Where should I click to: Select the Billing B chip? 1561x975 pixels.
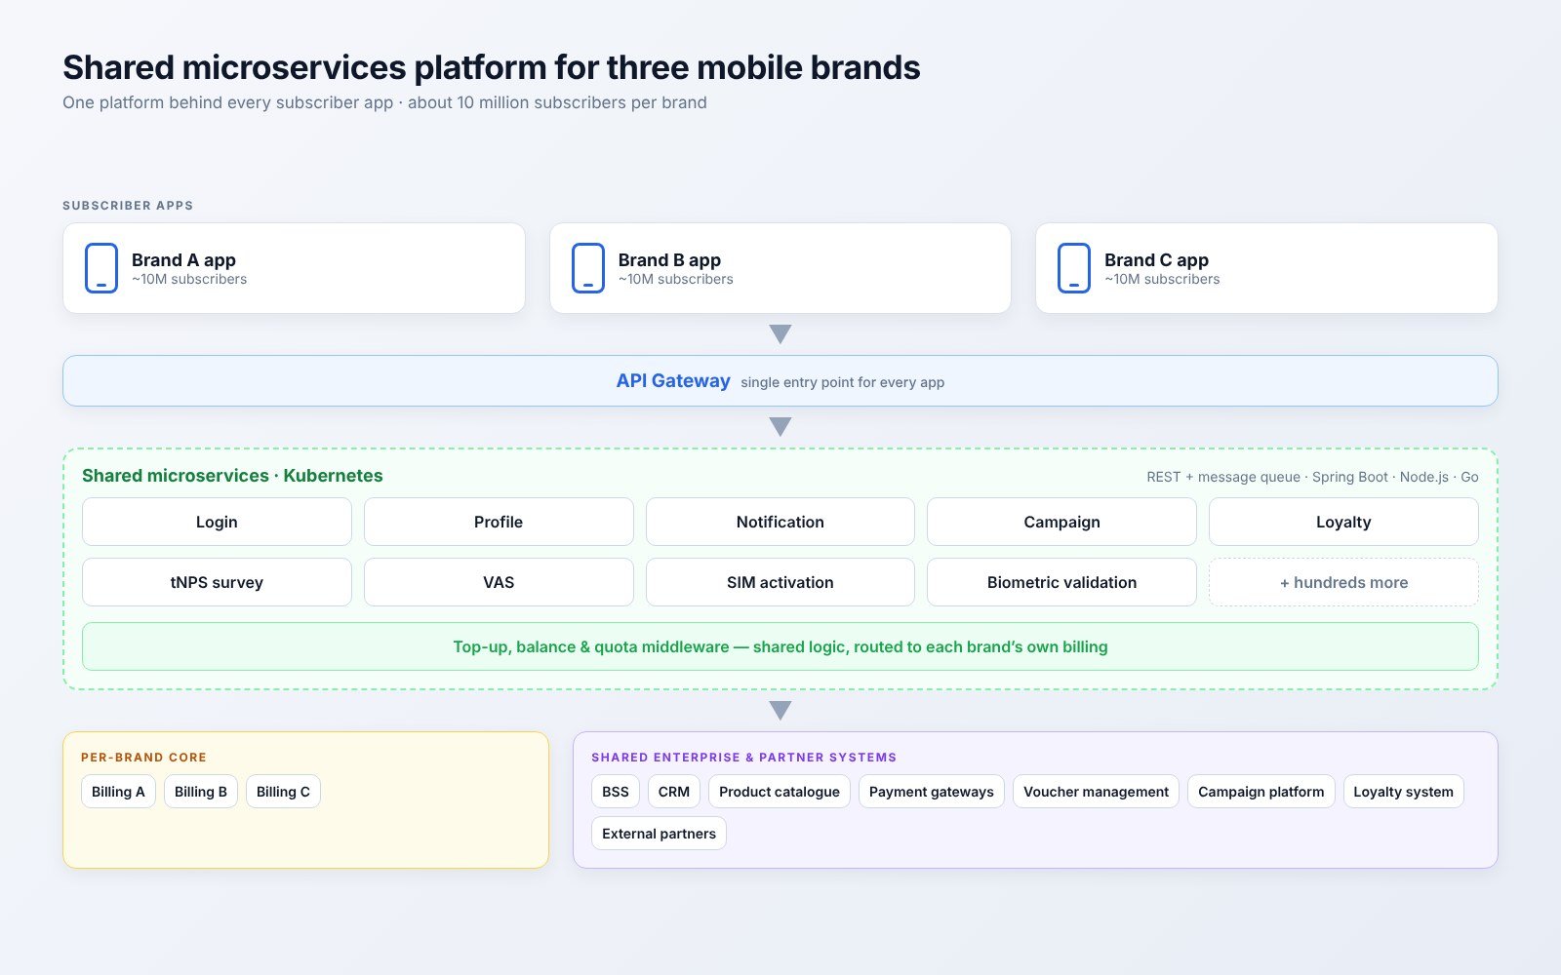(201, 792)
